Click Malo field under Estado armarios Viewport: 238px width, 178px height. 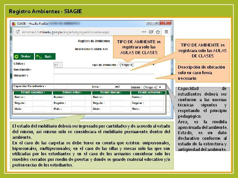(156, 109)
